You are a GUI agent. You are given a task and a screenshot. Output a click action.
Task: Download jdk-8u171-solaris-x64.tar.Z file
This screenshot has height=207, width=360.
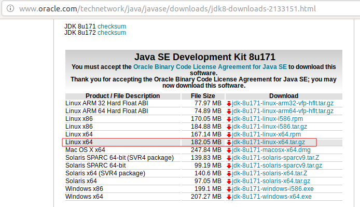pyautogui.click(x=270, y=173)
